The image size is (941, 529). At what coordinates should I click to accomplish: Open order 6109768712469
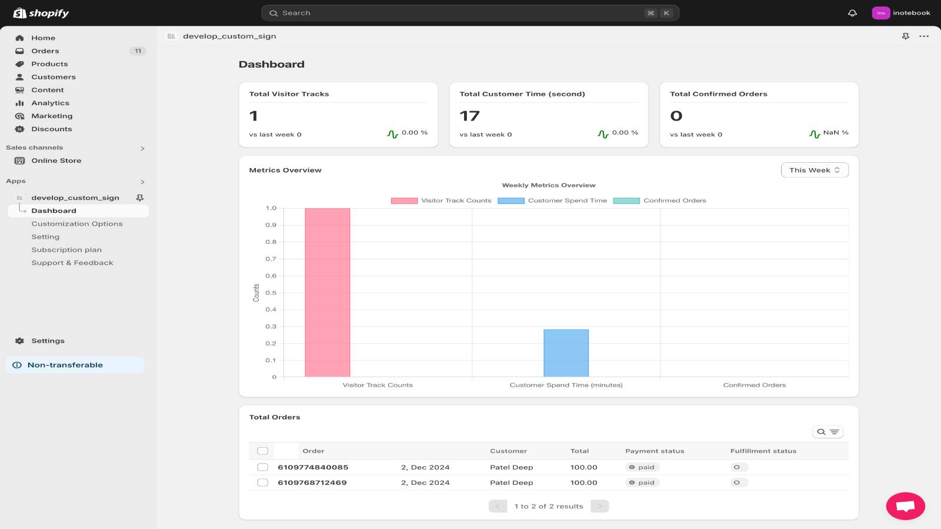pos(312,482)
